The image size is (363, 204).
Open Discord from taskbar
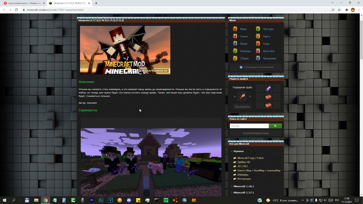129,200
